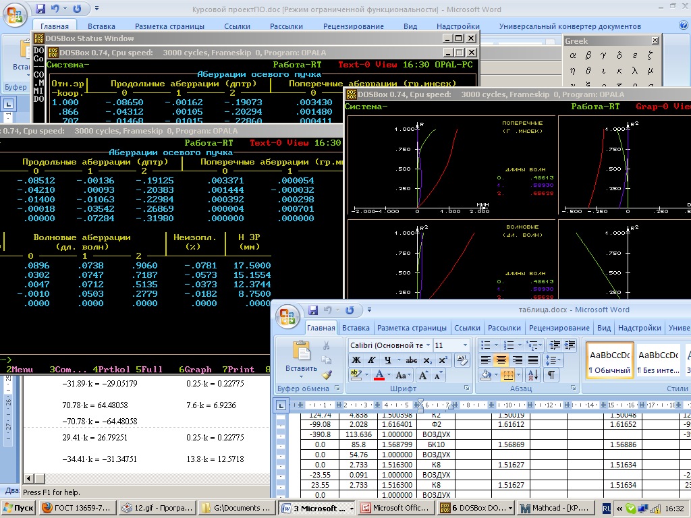This screenshot has width=691, height=518.
Task: Open the Calibri font name dropdown
Action: click(426, 345)
